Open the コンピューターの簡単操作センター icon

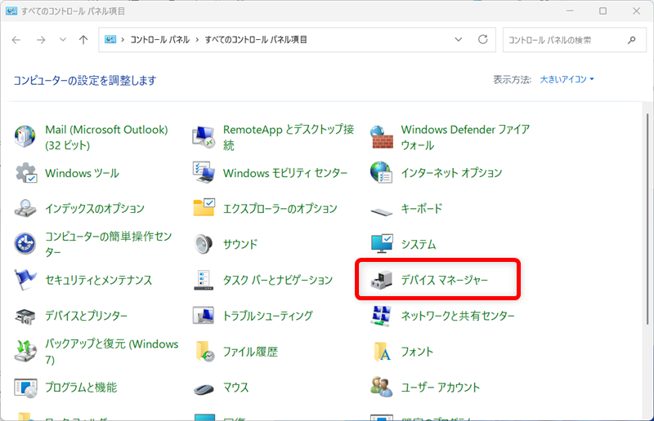(x=25, y=244)
